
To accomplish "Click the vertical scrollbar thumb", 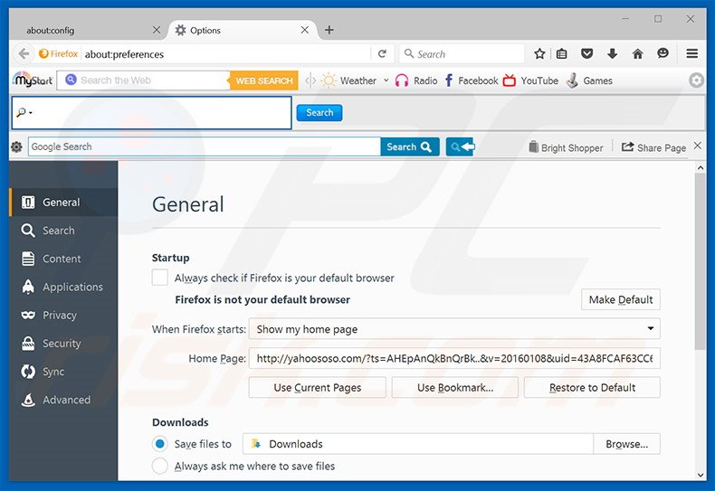I will (x=701, y=262).
